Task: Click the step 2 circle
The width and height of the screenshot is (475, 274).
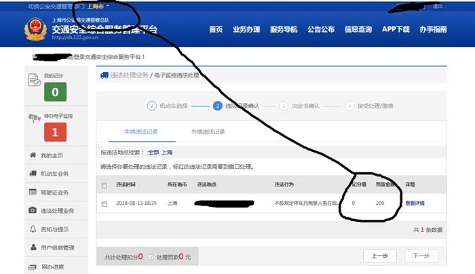Action: [x=218, y=106]
